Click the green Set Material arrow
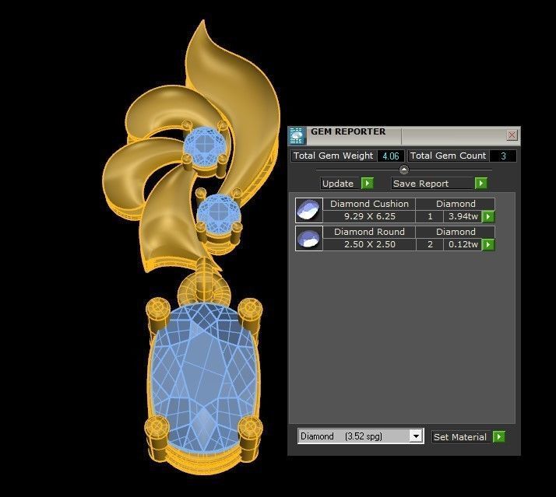556x497 pixels. click(499, 436)
